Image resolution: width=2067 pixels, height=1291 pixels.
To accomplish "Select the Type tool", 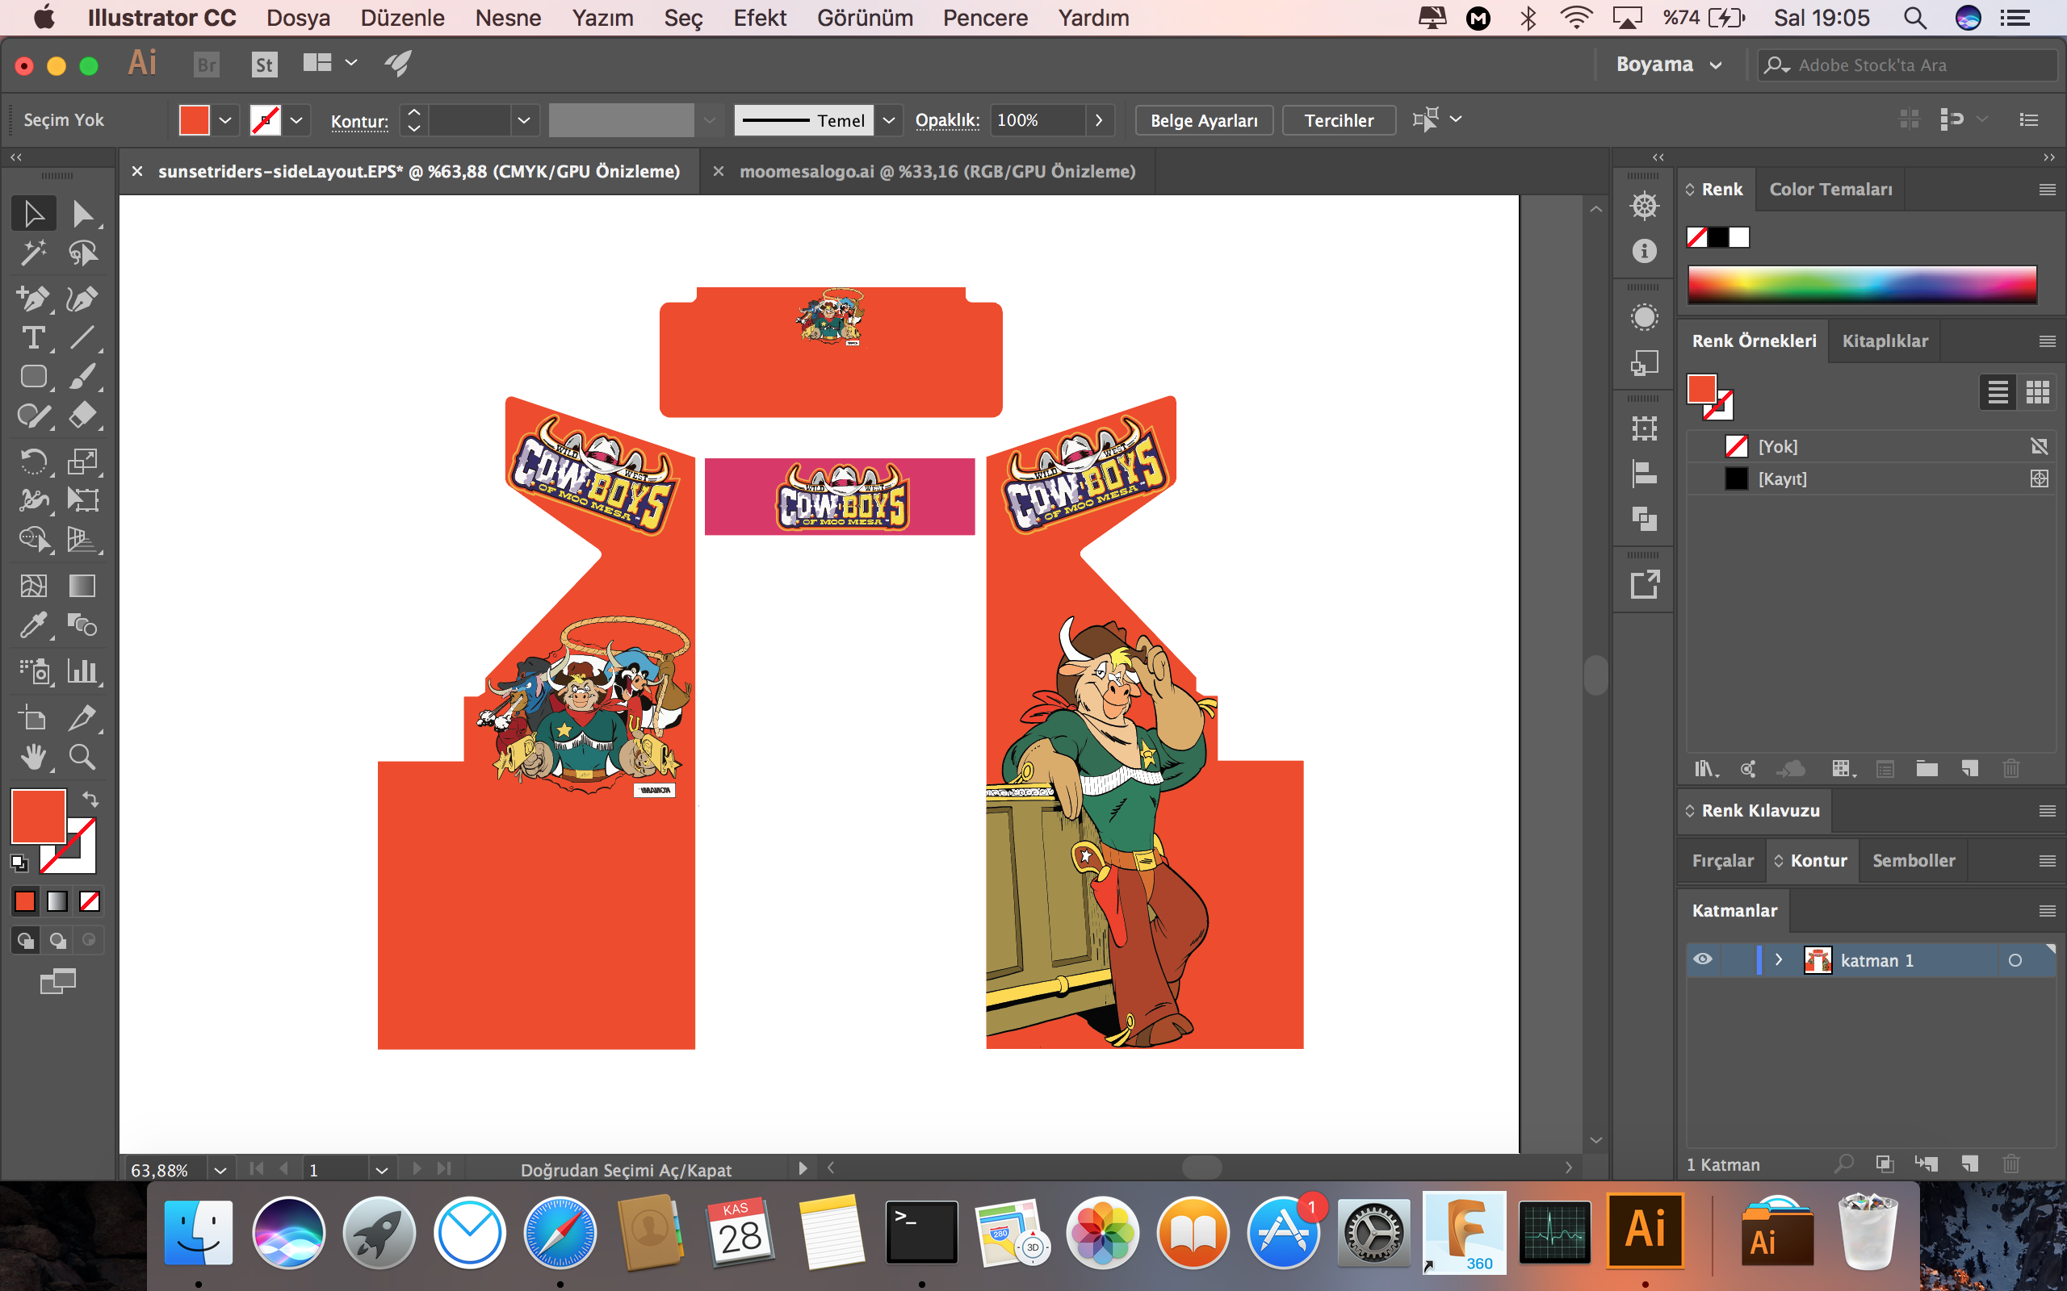I will [x=33, y=337].
